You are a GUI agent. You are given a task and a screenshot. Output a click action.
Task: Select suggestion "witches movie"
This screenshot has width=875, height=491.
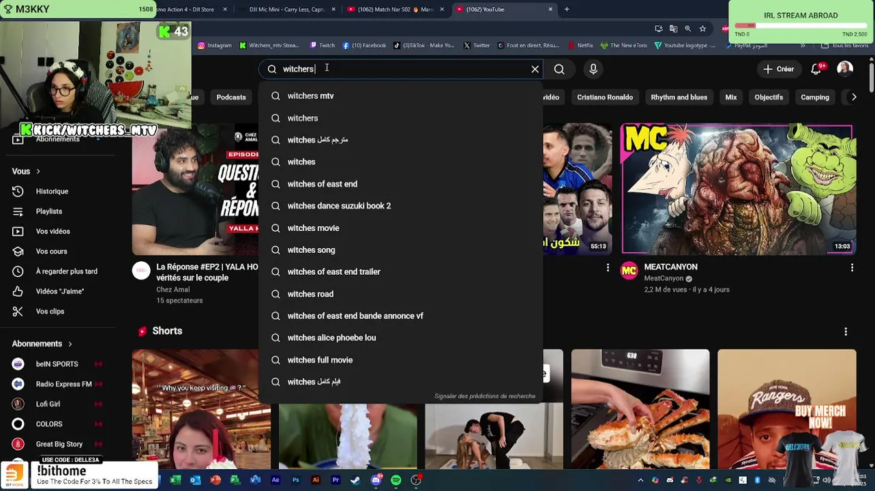coord(400,228)
